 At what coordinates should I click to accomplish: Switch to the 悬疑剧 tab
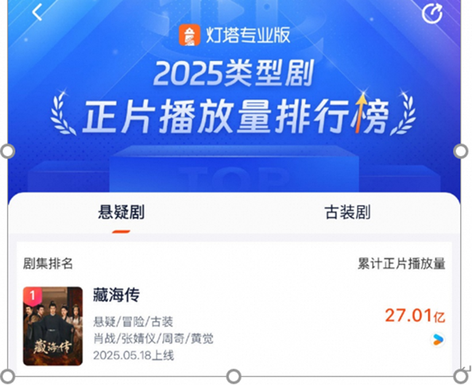(x=121, y=212)
